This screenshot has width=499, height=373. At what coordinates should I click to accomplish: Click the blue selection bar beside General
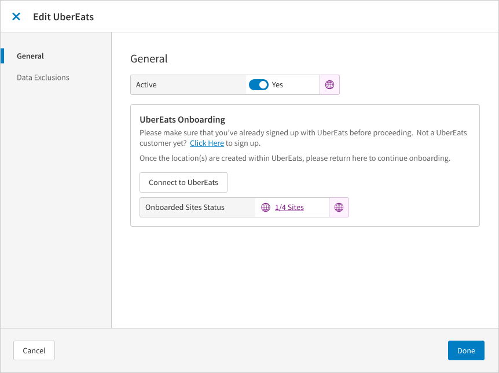coord(3,56)
